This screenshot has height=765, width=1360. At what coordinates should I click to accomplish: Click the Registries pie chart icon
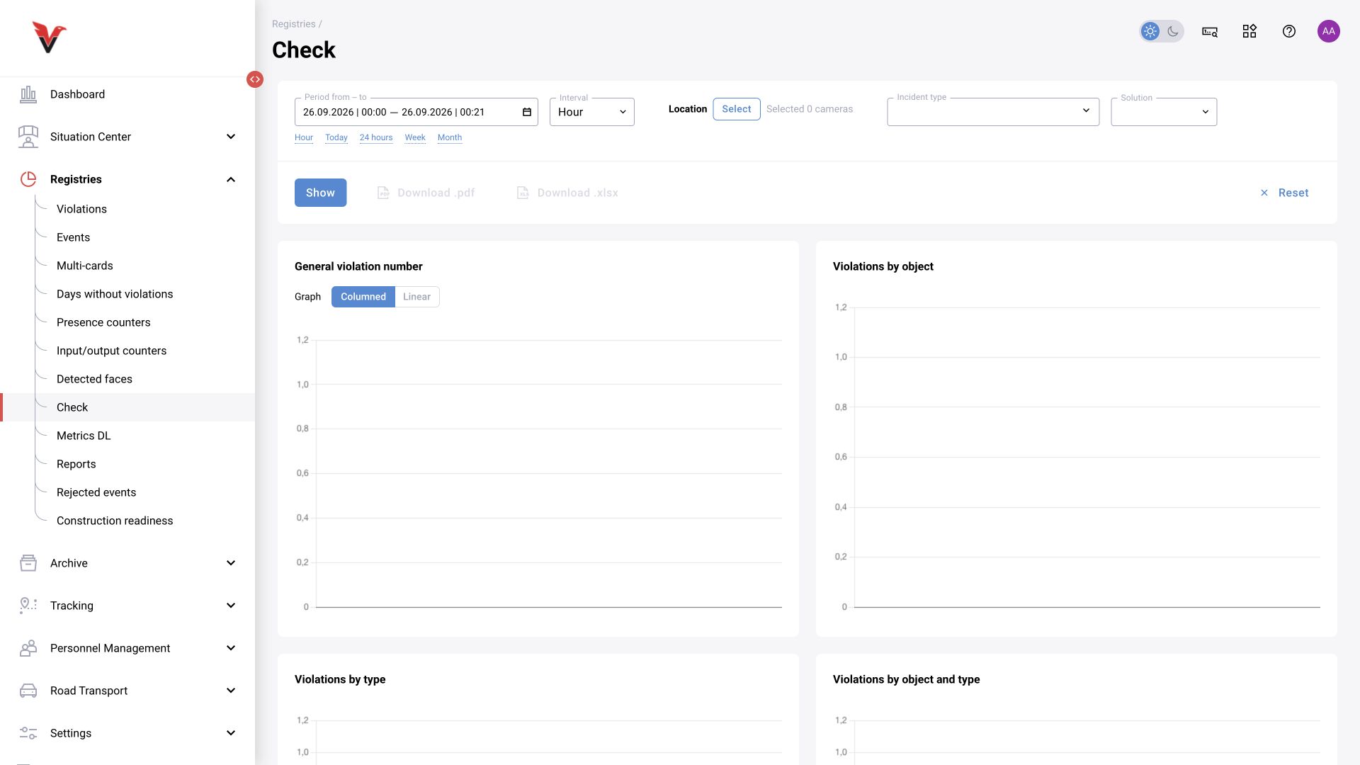(x=28, y=179)
